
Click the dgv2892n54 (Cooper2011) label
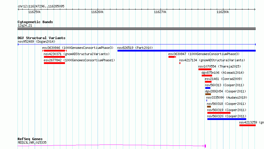pos(226,91)
